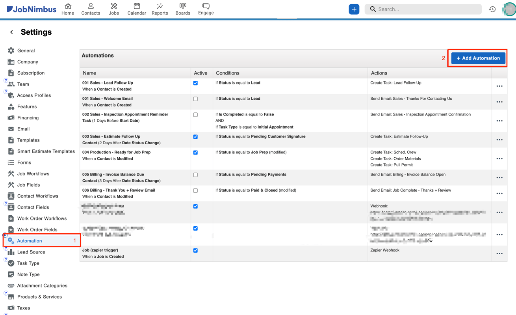Select Templates in the settings sidebar
516x315 pixels.
coord(29,140)
